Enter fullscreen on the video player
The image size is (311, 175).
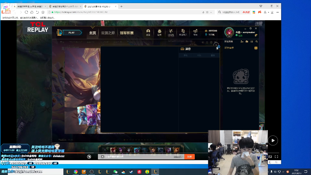(276, 157)
